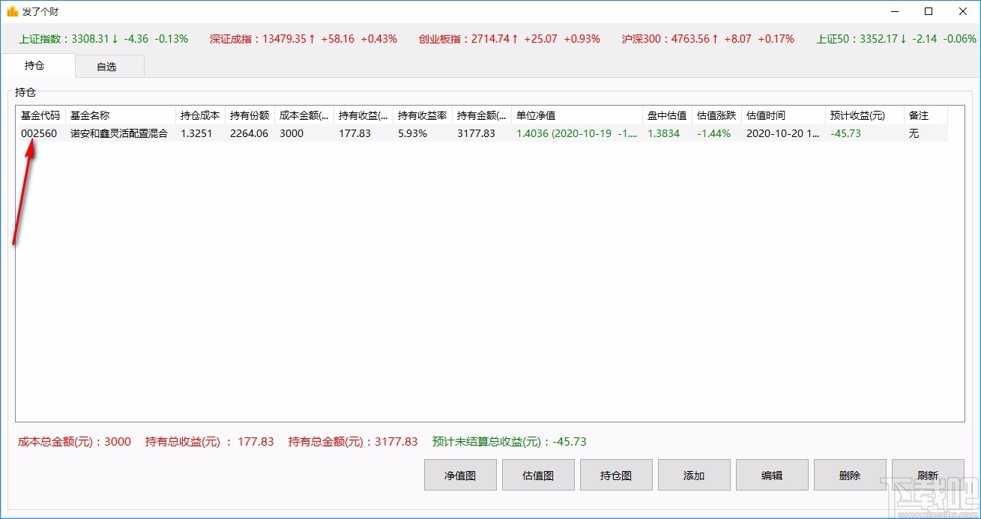Open the 持仓图 chart
The width and height of the screenshot is (981, 519).
(615, 474)
